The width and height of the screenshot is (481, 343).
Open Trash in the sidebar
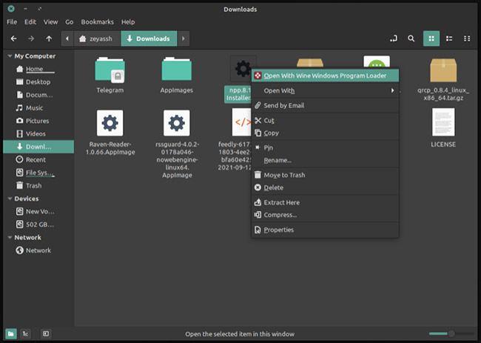tap(38, 185)
